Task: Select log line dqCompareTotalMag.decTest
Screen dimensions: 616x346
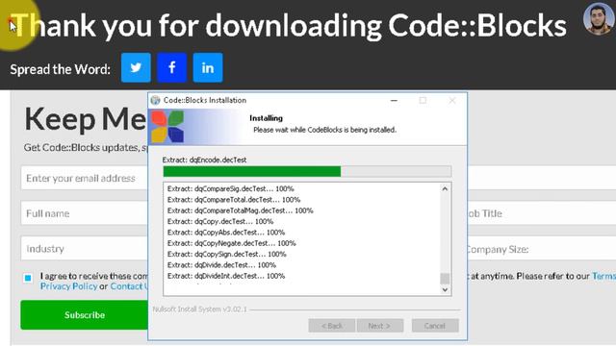Action: 241,210
